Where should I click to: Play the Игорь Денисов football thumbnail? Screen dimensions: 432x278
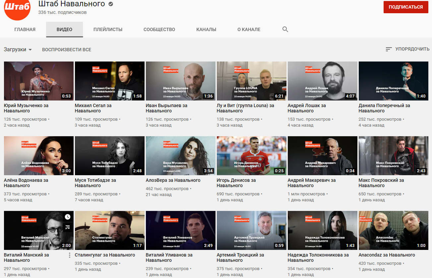[252, 156]
